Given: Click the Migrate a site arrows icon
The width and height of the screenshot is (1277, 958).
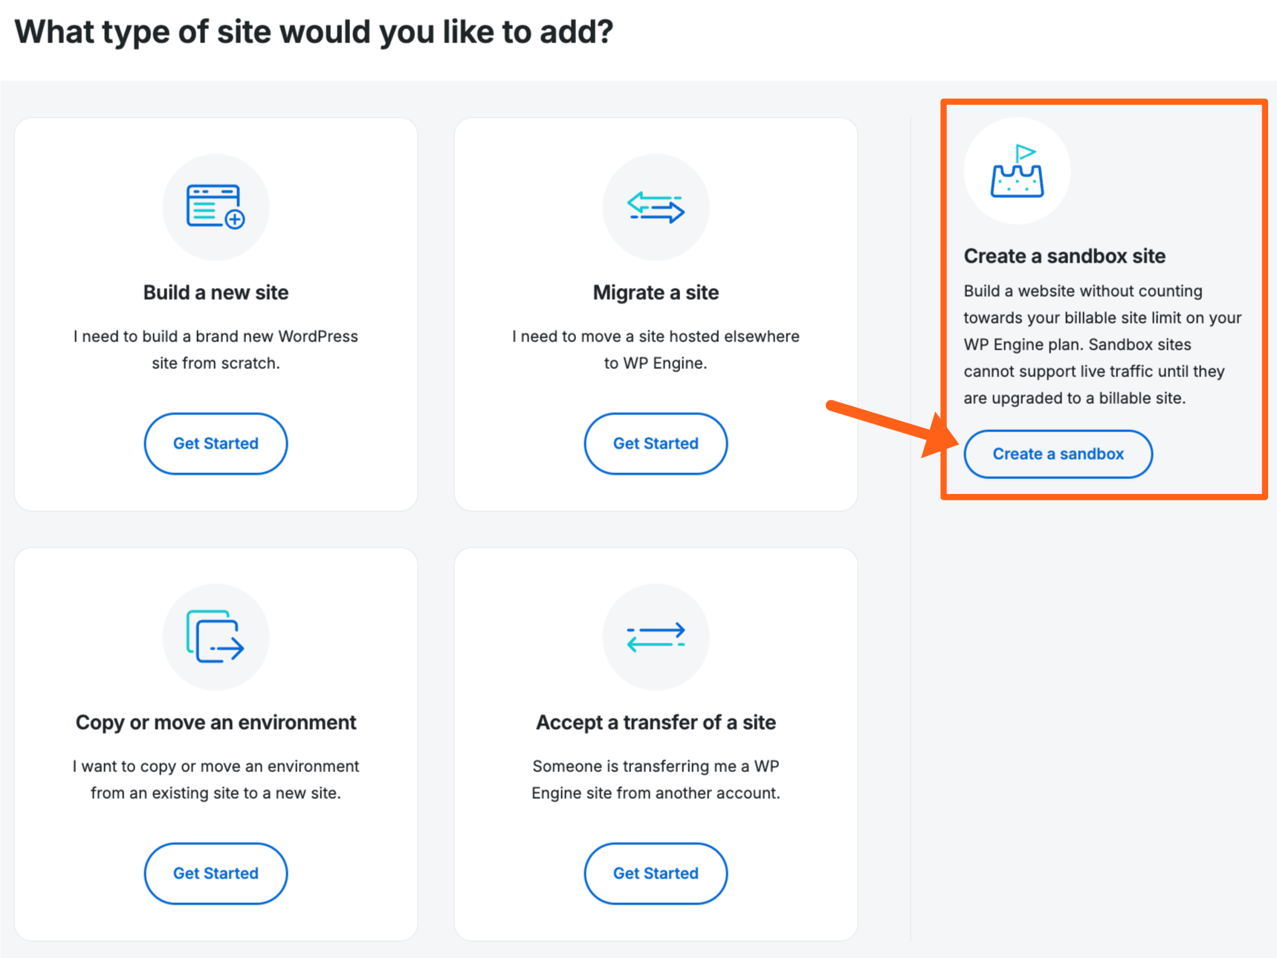Looking at the screenshot, I should [x=656, y=207].
